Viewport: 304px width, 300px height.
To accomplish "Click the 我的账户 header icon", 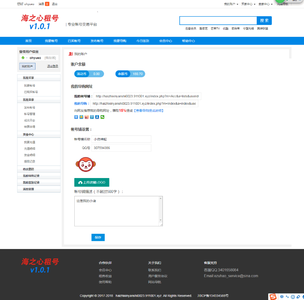I will coord(71,53).
